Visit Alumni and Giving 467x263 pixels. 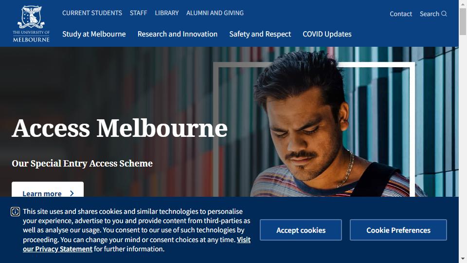[215, 13]
